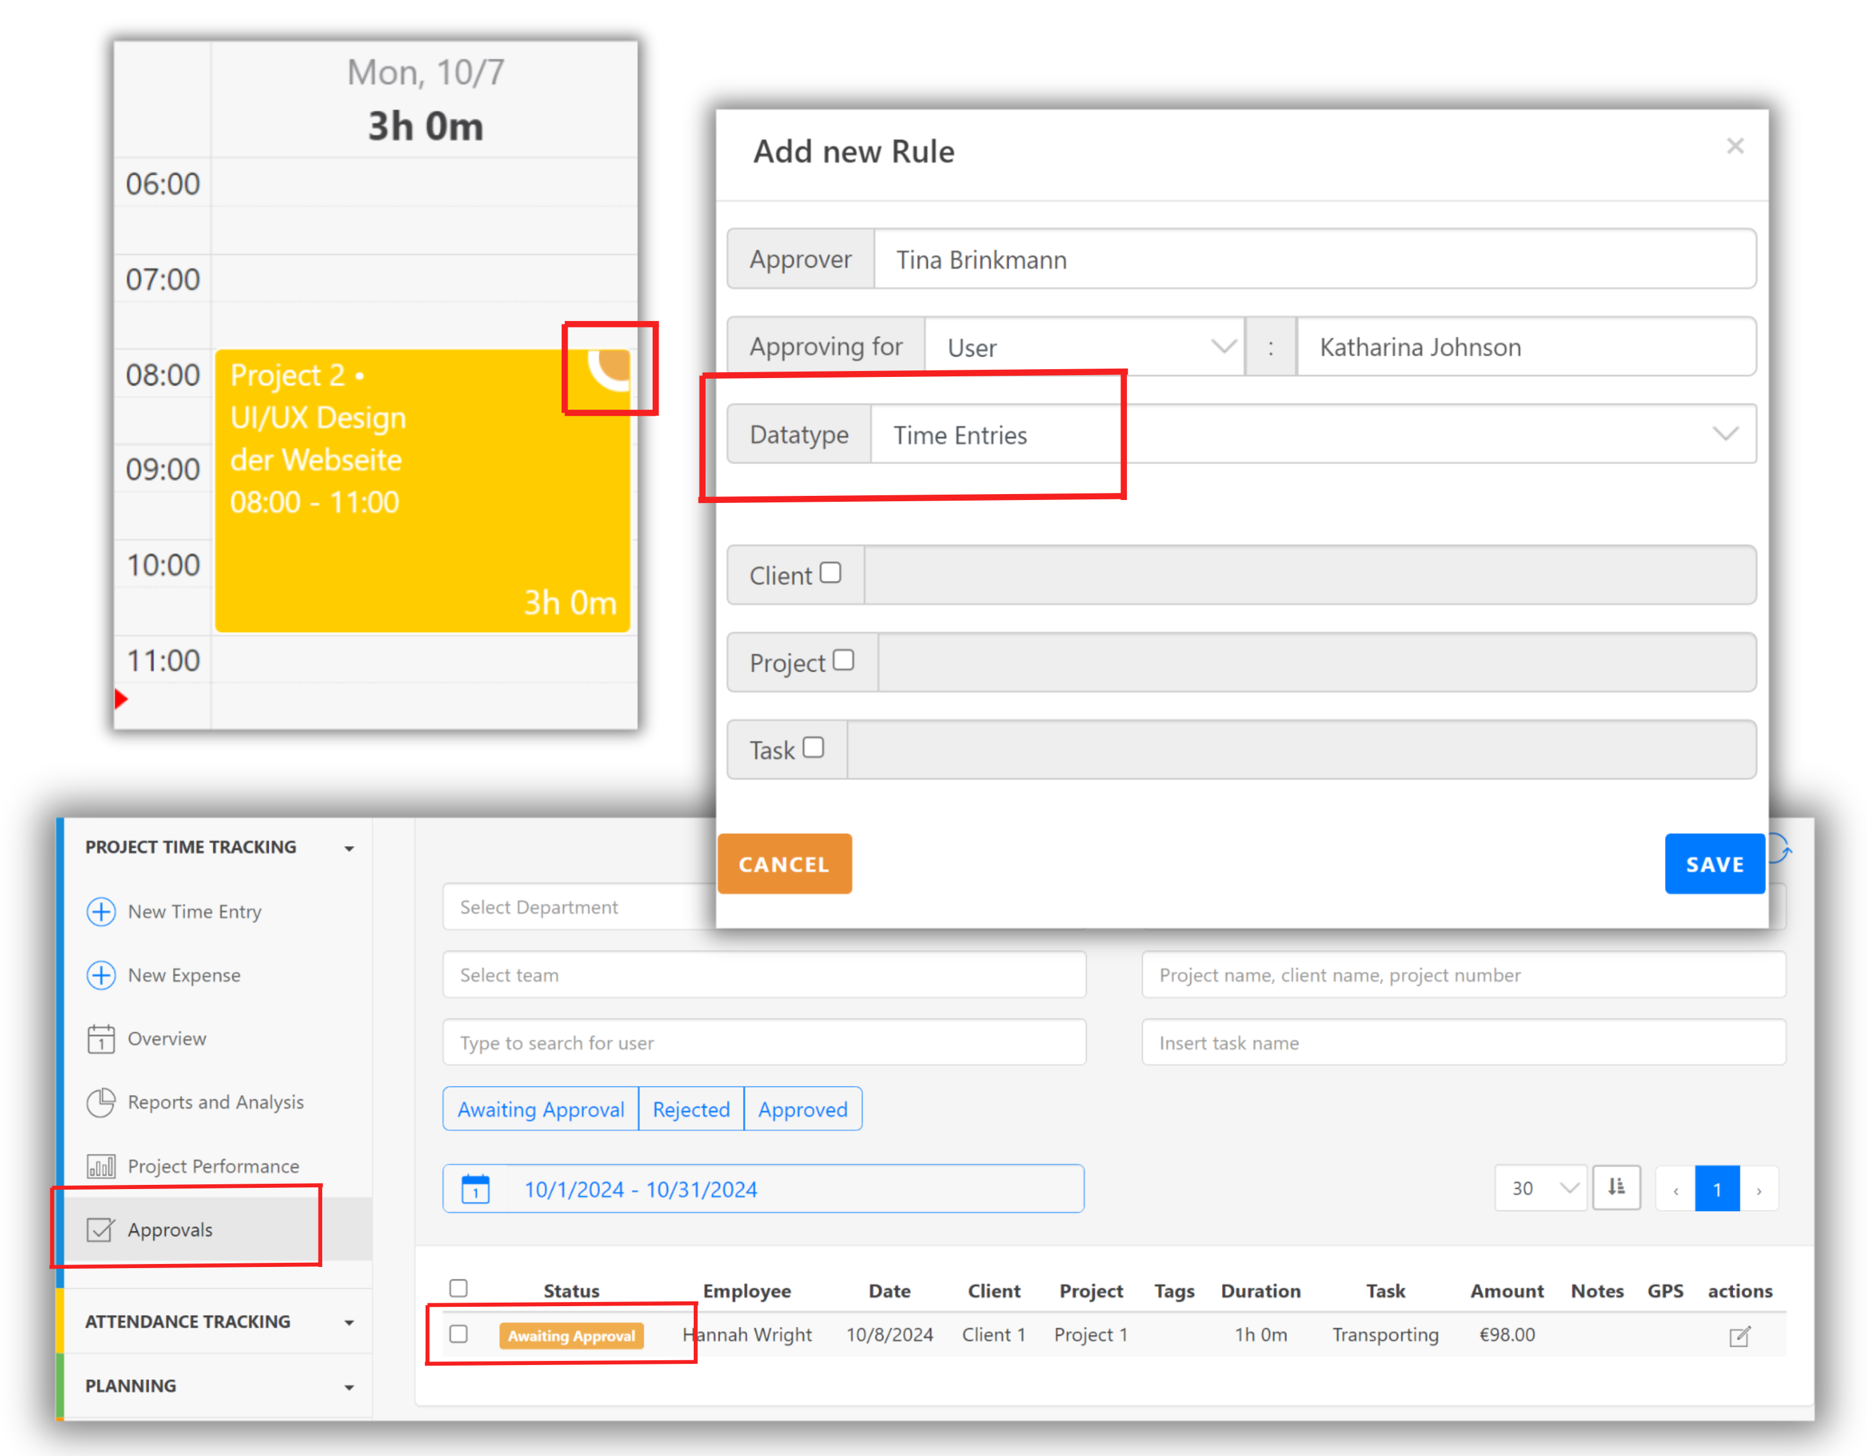
Task: Click the sort order icon button
Action: [x=1616, y=1187]
